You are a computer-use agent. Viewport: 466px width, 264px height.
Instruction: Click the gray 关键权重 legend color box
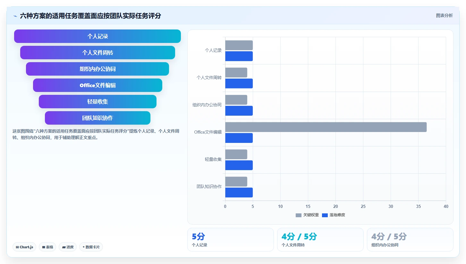tap(299, 215)
